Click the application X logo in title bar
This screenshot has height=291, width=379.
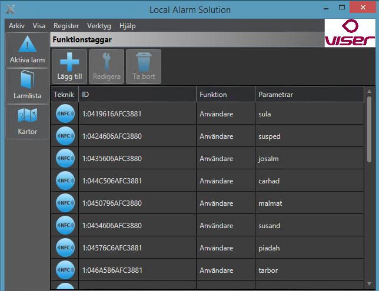point(11,9)
